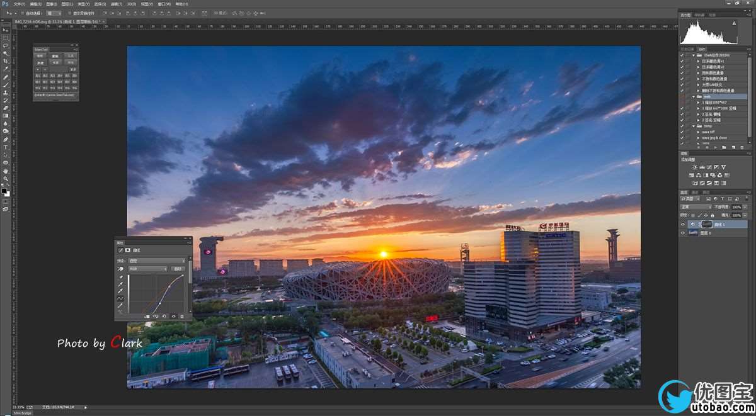Toggle checkmark for Clark动作 201501 action set
This screenshot has width=756, height=416.
pos(682,55)
